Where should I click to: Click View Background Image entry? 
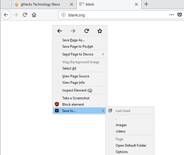coord(80,62)
